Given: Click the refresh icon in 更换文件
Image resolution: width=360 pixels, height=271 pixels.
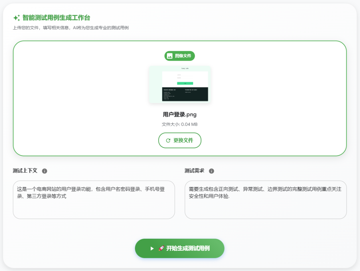Looking at the screenshot, I should tap(168, 140).
